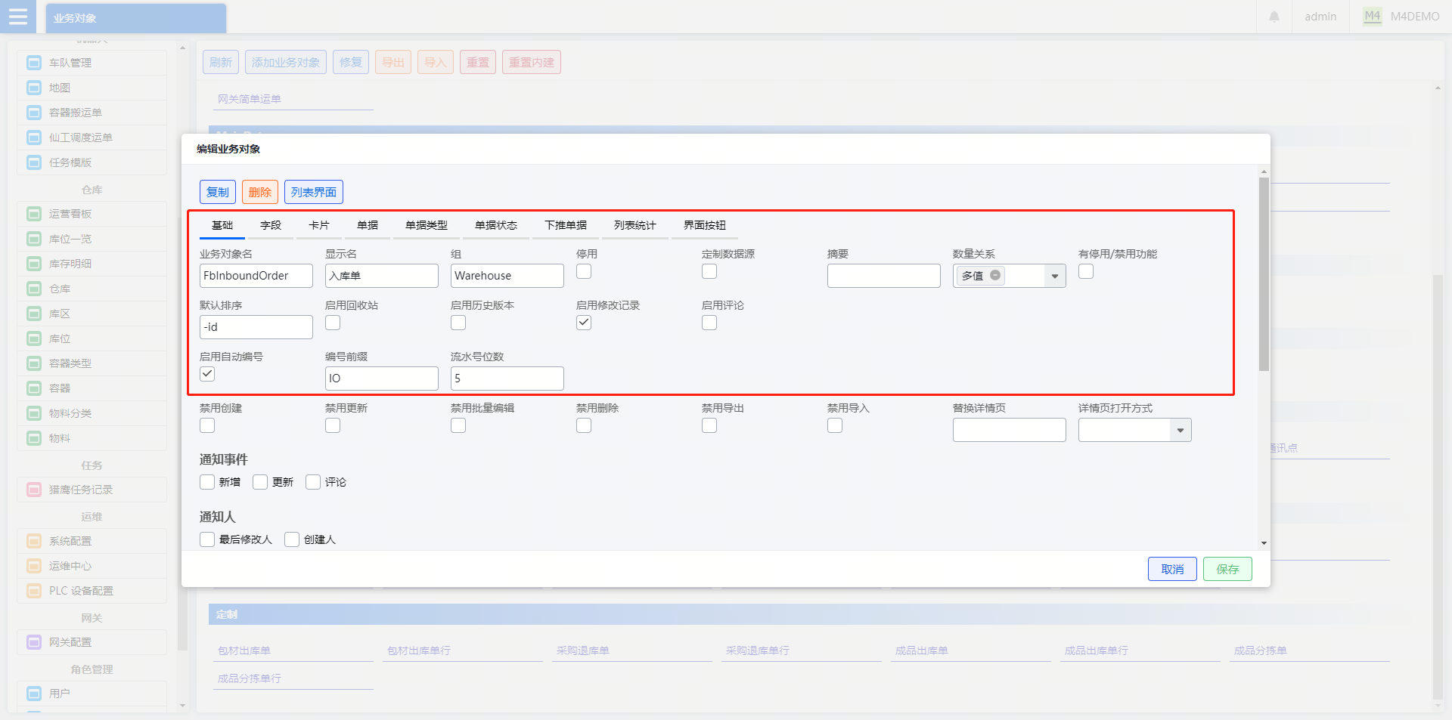Uncheck the 启用修改记录 checkbox
Screen dimensions: 1452x720
[x=584, y=323]
